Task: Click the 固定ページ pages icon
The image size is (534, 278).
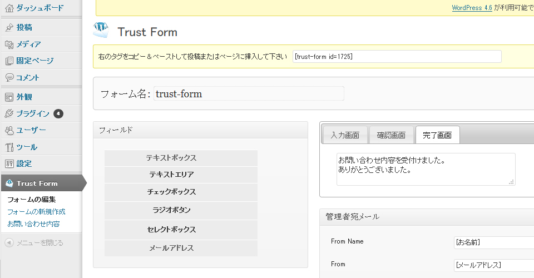Action: point(9,61)
